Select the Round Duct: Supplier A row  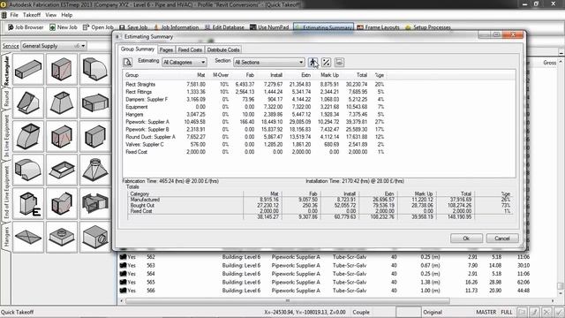coord(255,137)
